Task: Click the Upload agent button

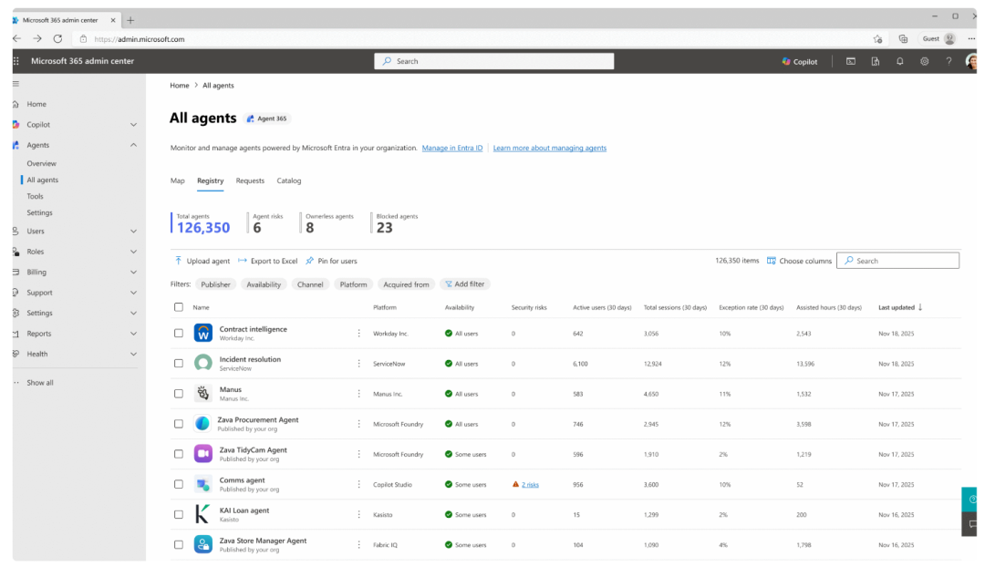Action: click(x=202, y=261)
